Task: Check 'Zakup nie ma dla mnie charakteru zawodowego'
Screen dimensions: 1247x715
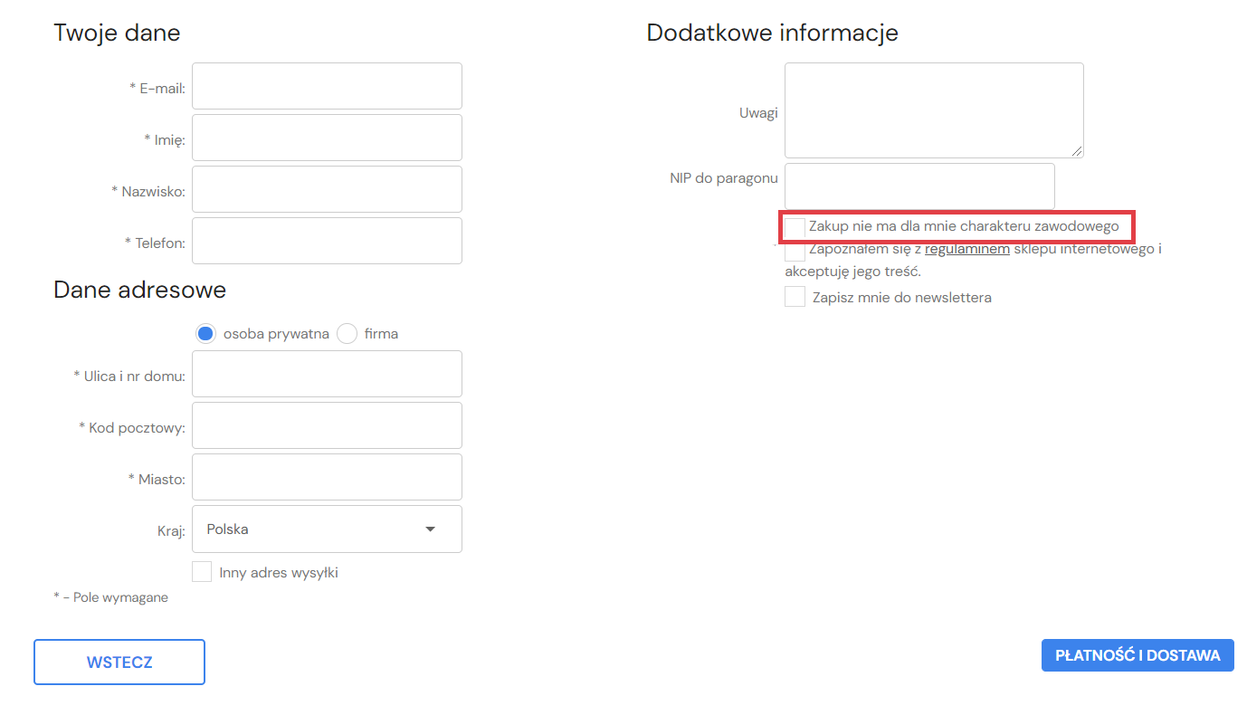Action: (795, 227)
